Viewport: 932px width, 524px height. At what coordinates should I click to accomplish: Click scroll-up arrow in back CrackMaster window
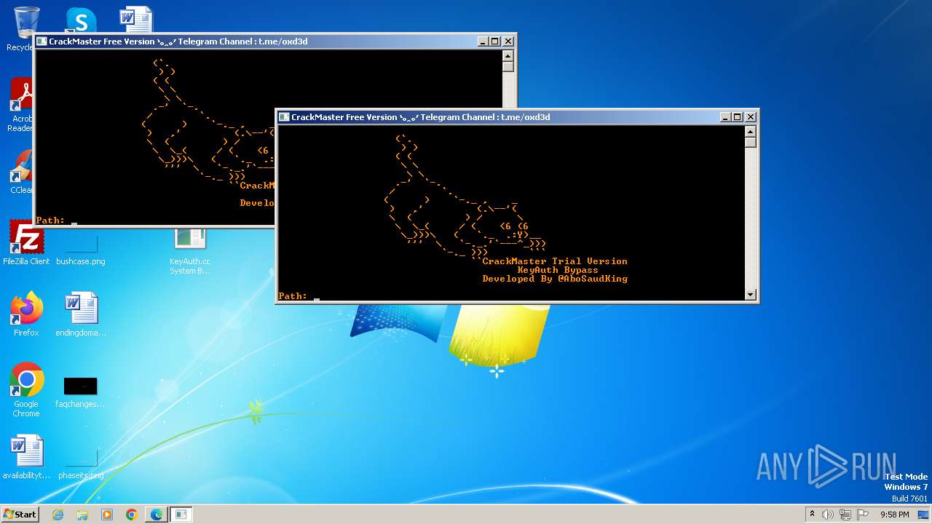click(508, 56)
